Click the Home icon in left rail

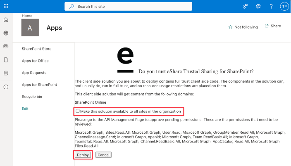pos(6,20)
